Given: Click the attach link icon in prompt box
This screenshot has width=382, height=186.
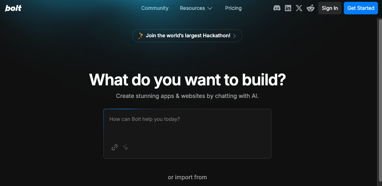Looking at the screenshot, I should pos(115,147).
